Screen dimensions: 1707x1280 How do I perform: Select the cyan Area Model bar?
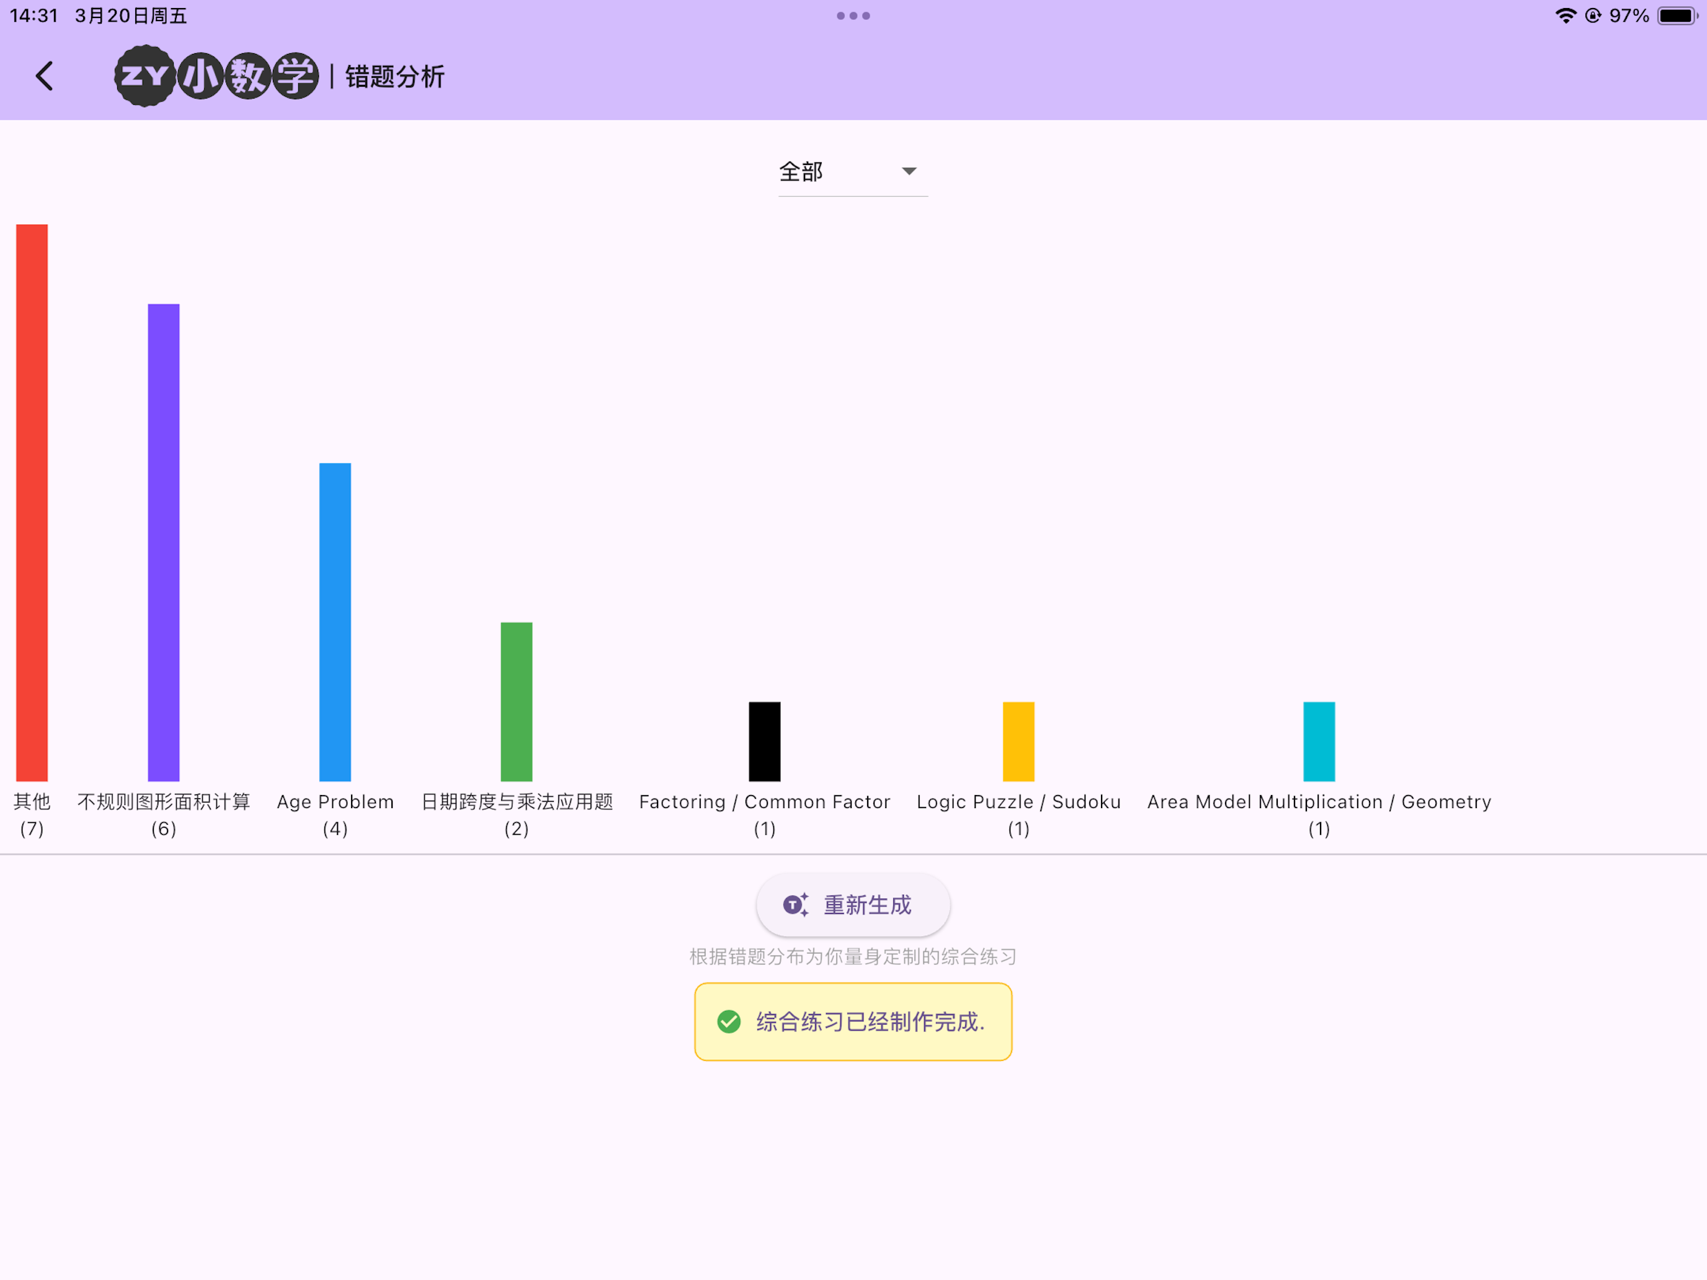click(1319, 742)
